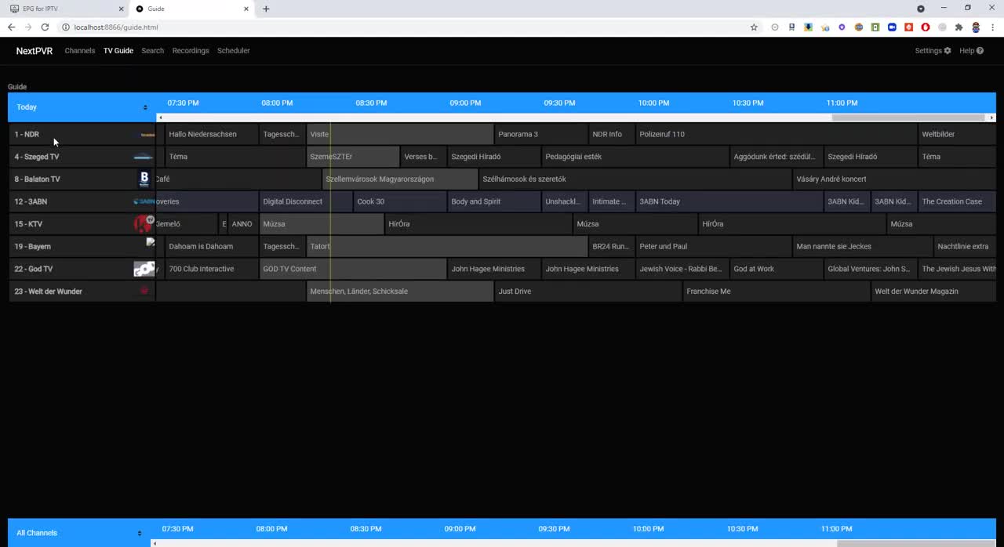
Task: Click the God TV channel logo
Action: coord(144,269)
